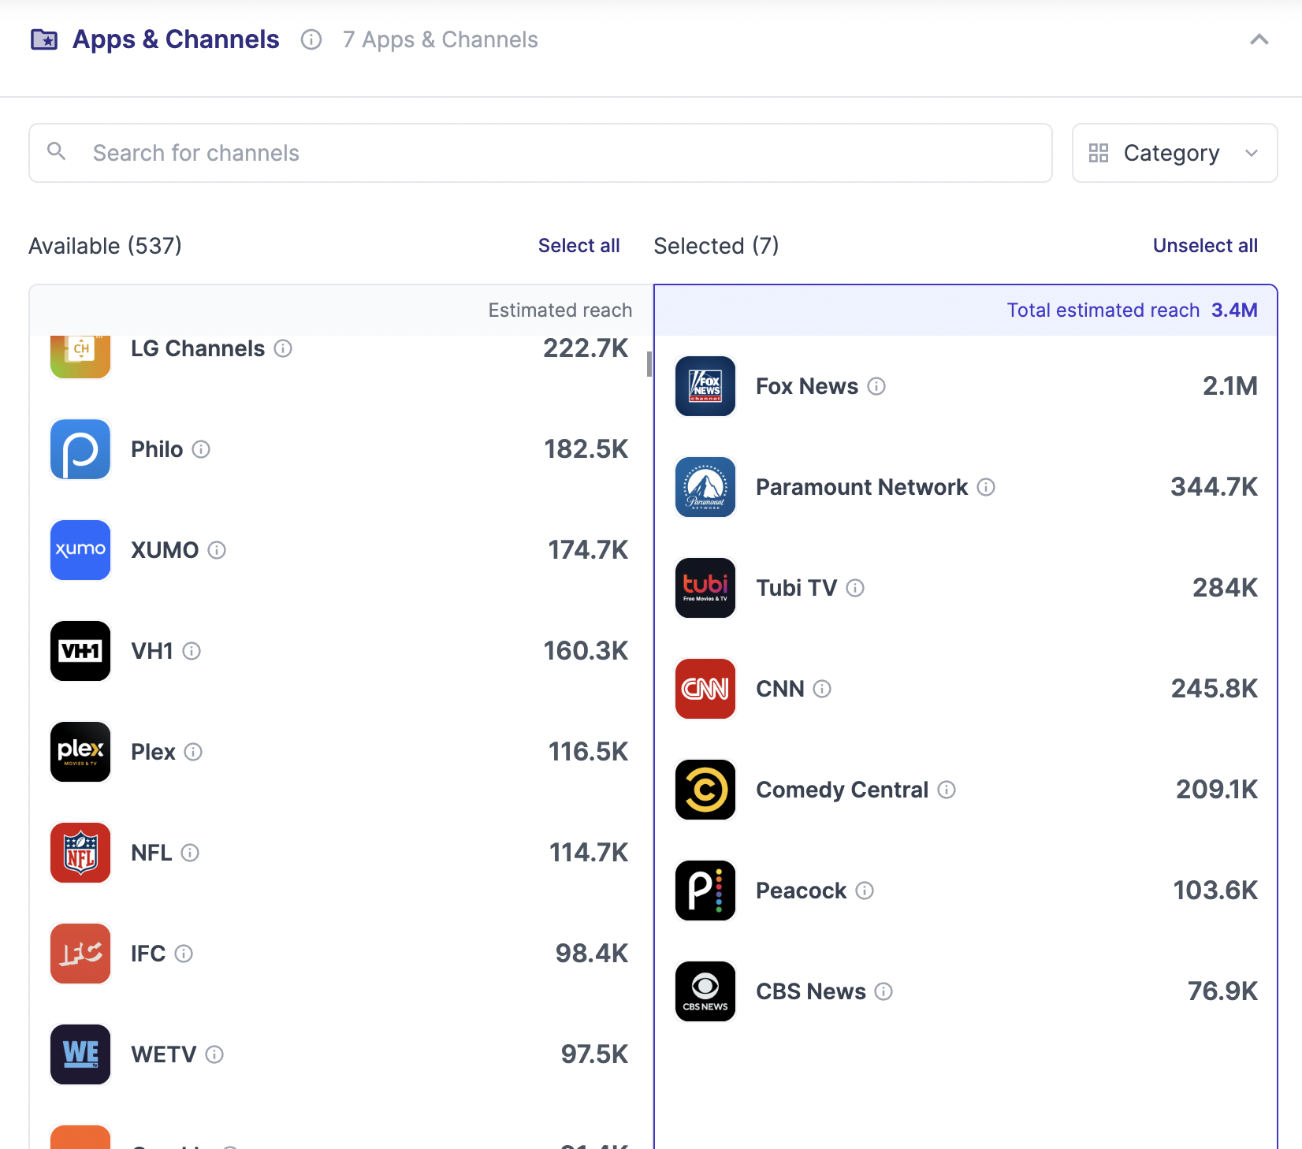This screenshot has width=1302, height=1149.
Task: Click the CNN logo
Action: coord(705,689)
